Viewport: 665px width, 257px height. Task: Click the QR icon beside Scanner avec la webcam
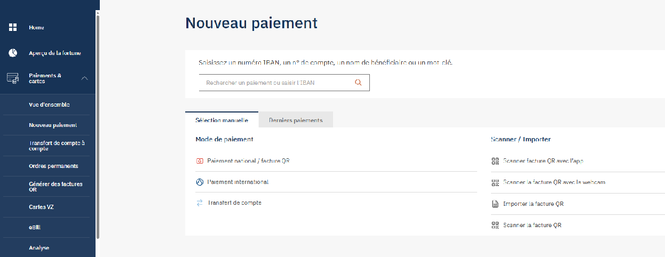(495, 182)
